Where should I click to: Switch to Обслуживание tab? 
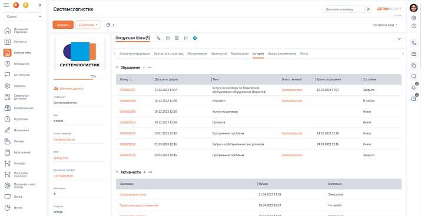tap(197, 53)
